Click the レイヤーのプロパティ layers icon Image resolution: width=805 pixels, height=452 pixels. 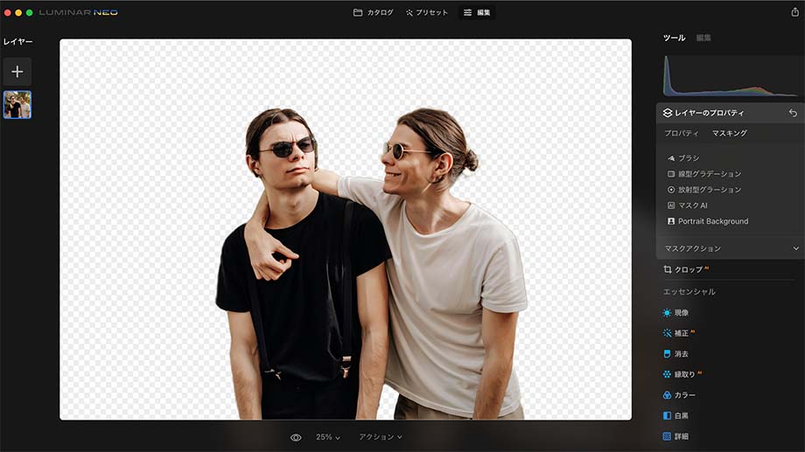point(668,113)
